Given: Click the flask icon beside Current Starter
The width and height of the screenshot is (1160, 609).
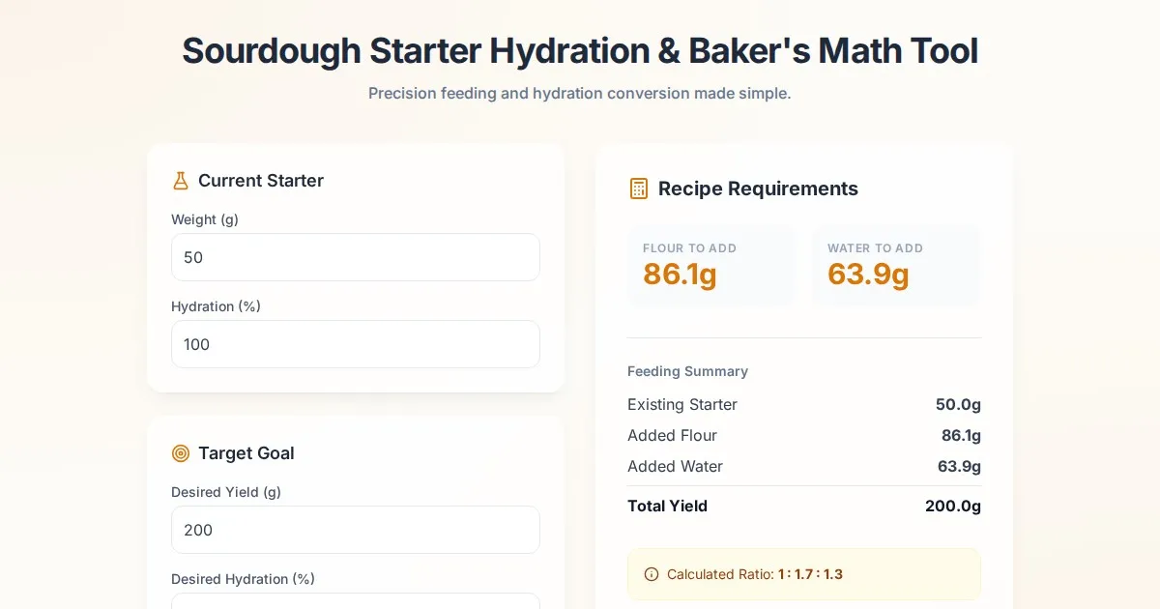Looking at the screenshot, I should click(181, 181).
